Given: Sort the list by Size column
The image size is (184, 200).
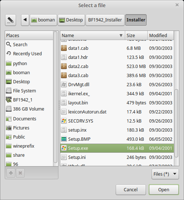Looking at the screenshot, I should coord(136,35).
